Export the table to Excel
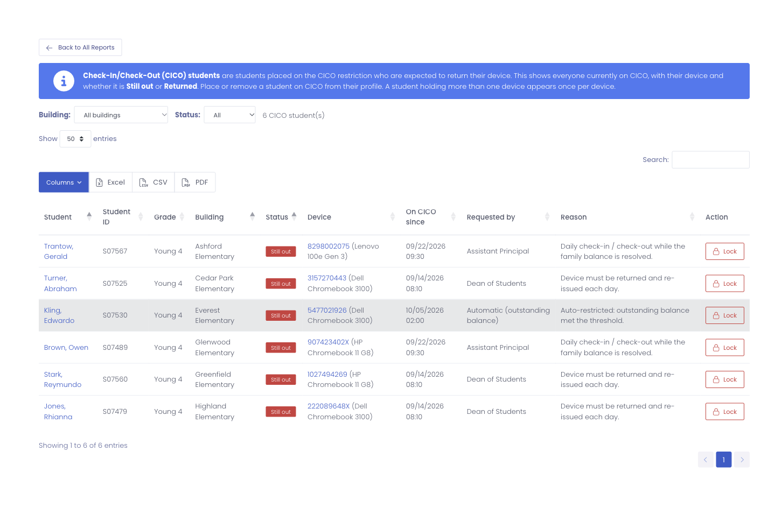This screenshot has height=507, width=768. pos(110,182)
